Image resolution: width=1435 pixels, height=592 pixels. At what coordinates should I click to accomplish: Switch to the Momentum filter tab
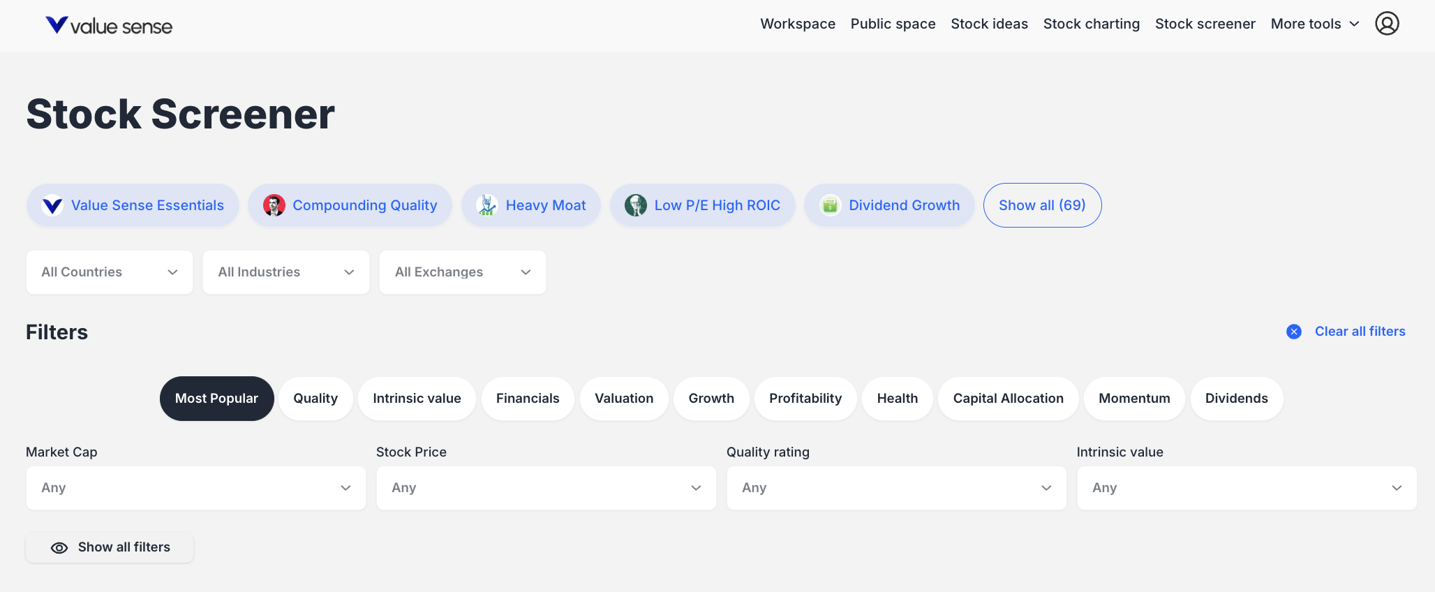coord(1134,399)
